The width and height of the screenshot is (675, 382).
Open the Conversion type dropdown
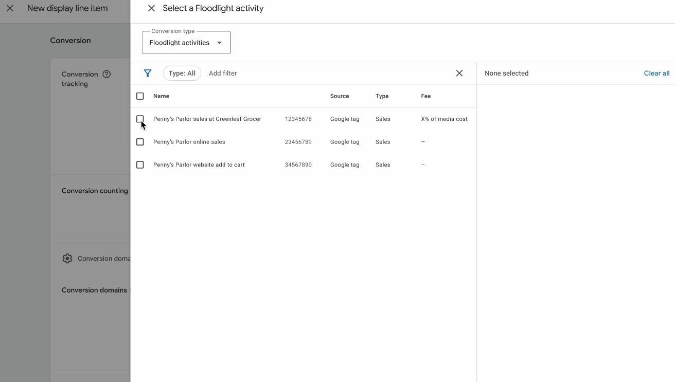pos(186,42)
